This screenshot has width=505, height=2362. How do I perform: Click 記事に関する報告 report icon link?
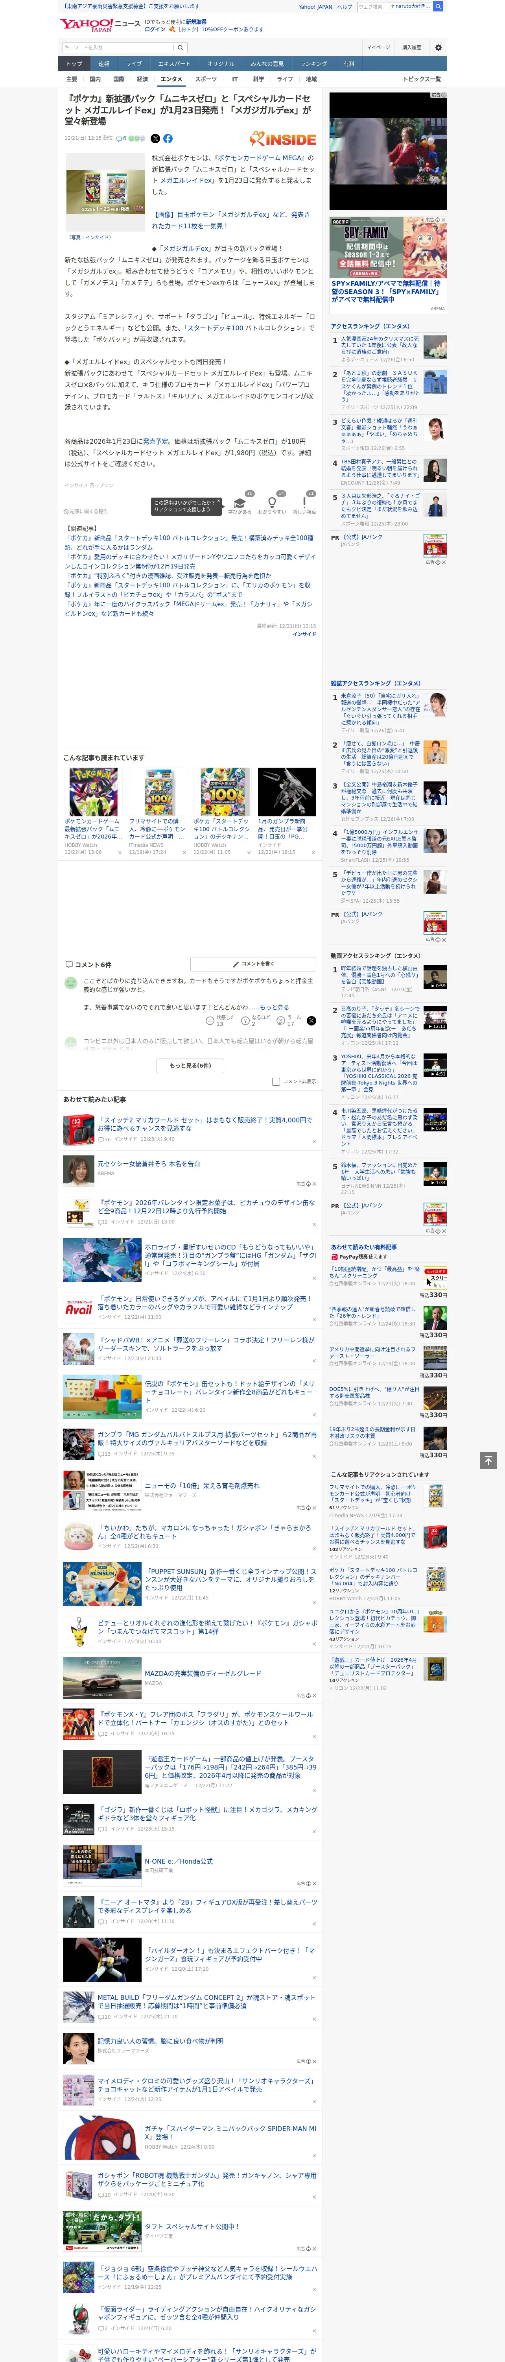(x=85, y=512)
